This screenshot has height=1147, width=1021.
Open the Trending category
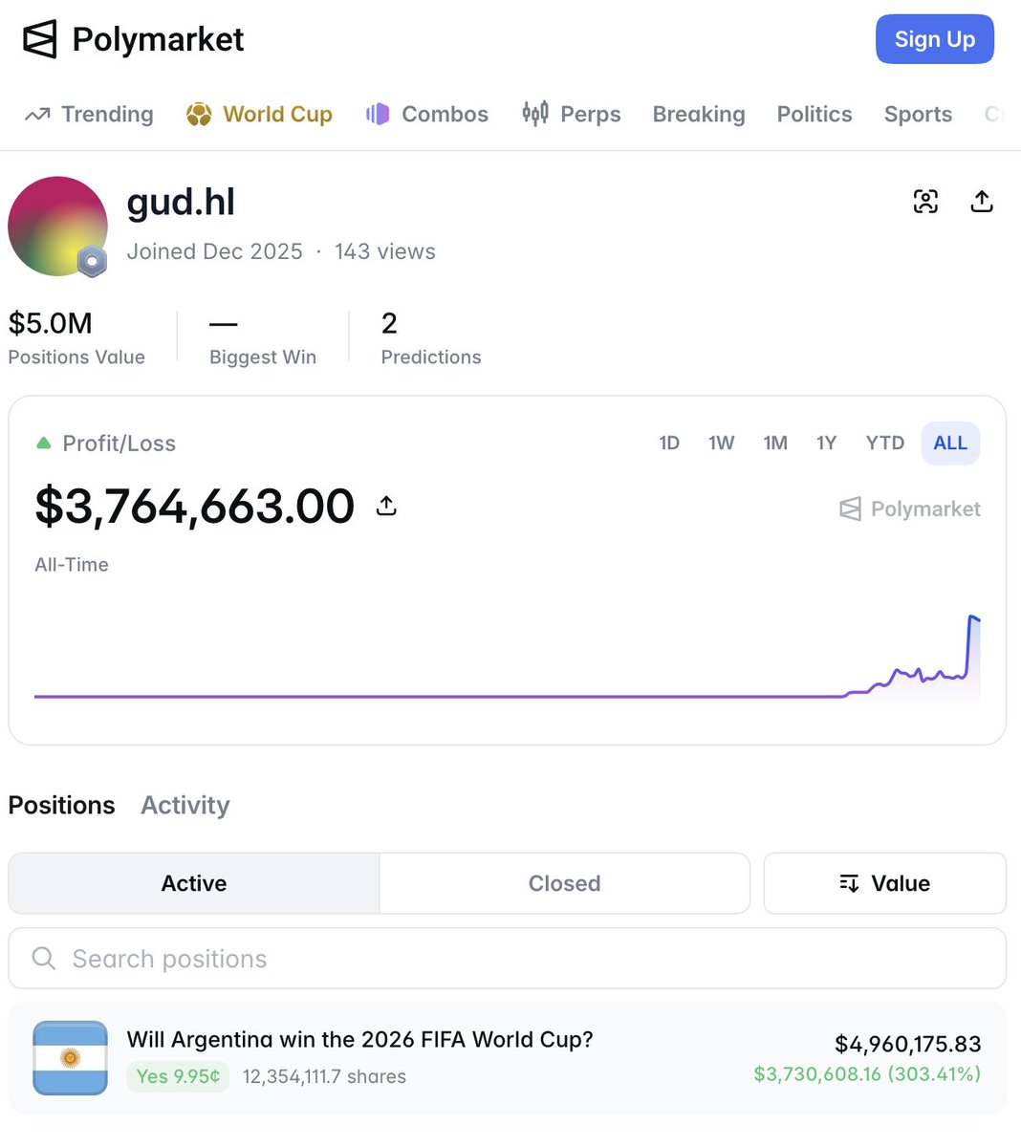click(x=107, y=115)
